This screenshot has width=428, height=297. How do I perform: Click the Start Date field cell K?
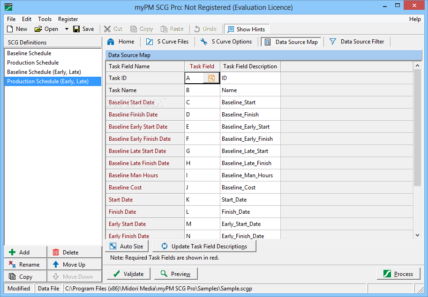tap(202, 200)
